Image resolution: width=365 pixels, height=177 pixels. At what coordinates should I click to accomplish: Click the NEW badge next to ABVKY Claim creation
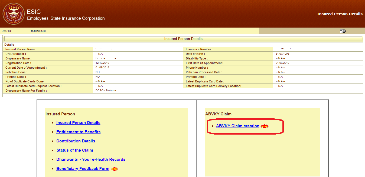(x=265, y=126)
